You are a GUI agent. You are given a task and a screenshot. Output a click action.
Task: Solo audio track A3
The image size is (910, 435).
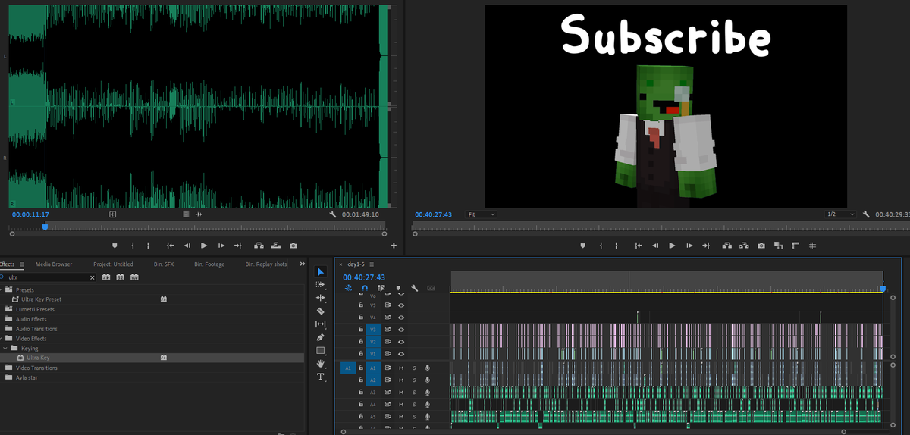414,393
